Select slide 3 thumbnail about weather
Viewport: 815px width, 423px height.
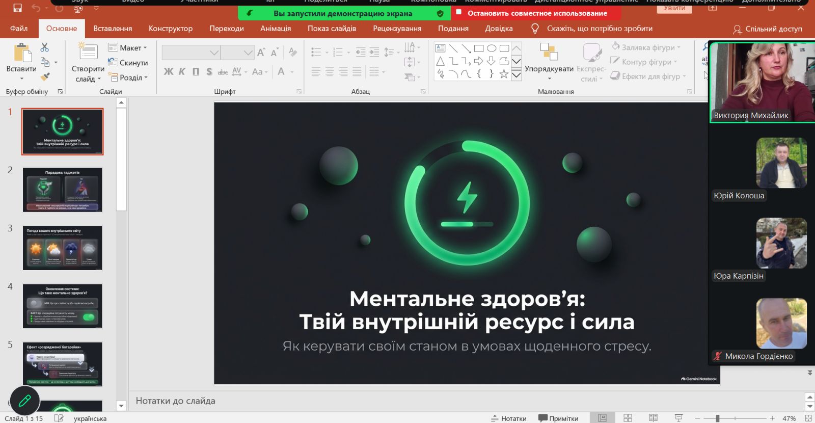point(62,248)
